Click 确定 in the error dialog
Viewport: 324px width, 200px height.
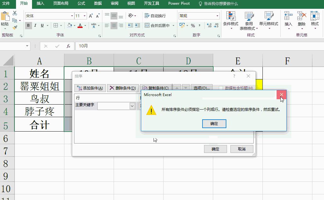point(214,124)
